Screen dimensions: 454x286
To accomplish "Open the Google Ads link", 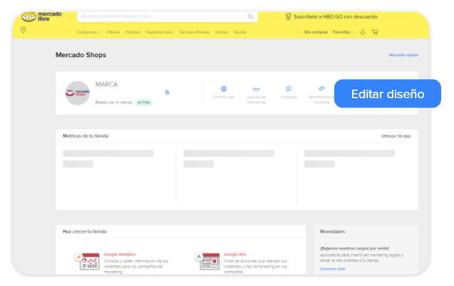I will point(235,255).
